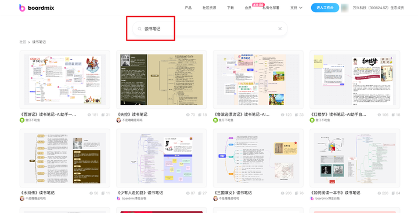Expand the 支持 dropdown menu
Image resolution: width=418 pixels, height=213 pixels.
[x=296, y=8]
